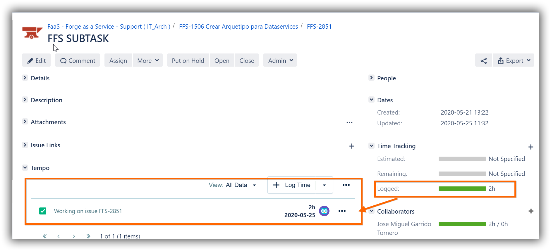
Task: Toggle the worklog FFS-2851 checkbox
Action: coord(43,211)
